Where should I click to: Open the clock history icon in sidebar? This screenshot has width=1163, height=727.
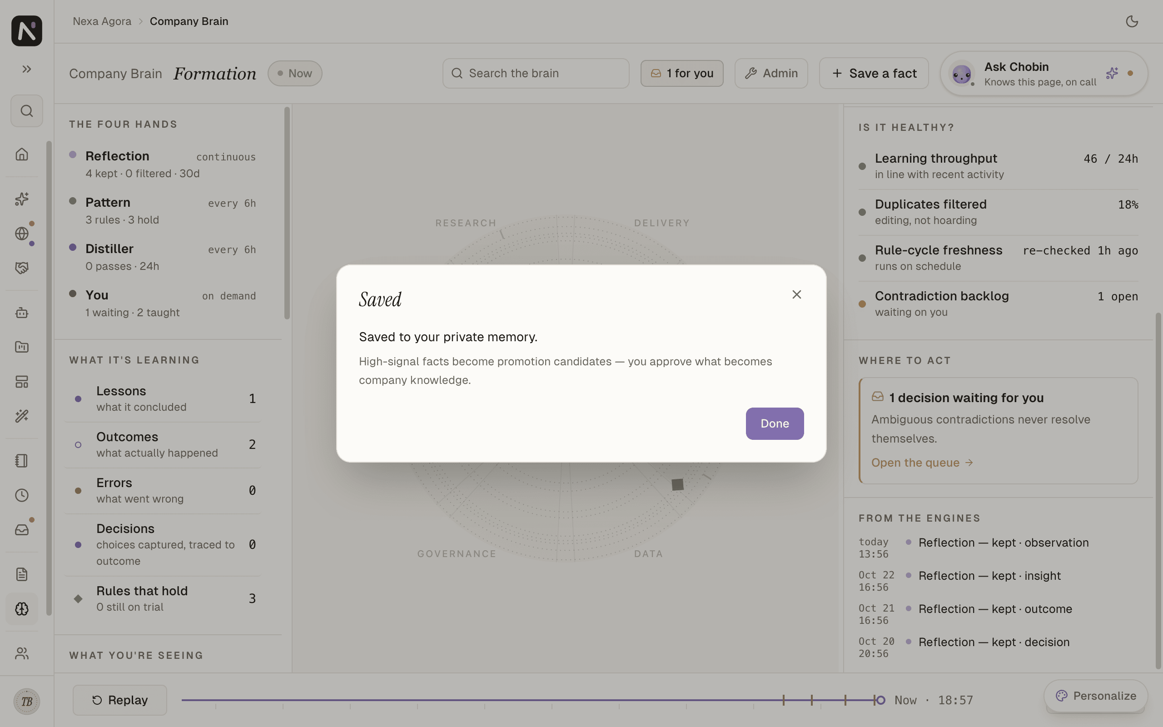22,495
